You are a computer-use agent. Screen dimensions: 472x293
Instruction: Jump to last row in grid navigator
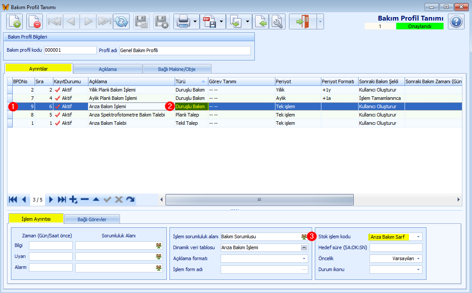click(62, 199)
